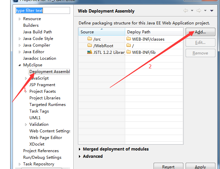This screenshot has height=169, width=220.
Task: Click the type filter text field
Action: coord(43,11)
